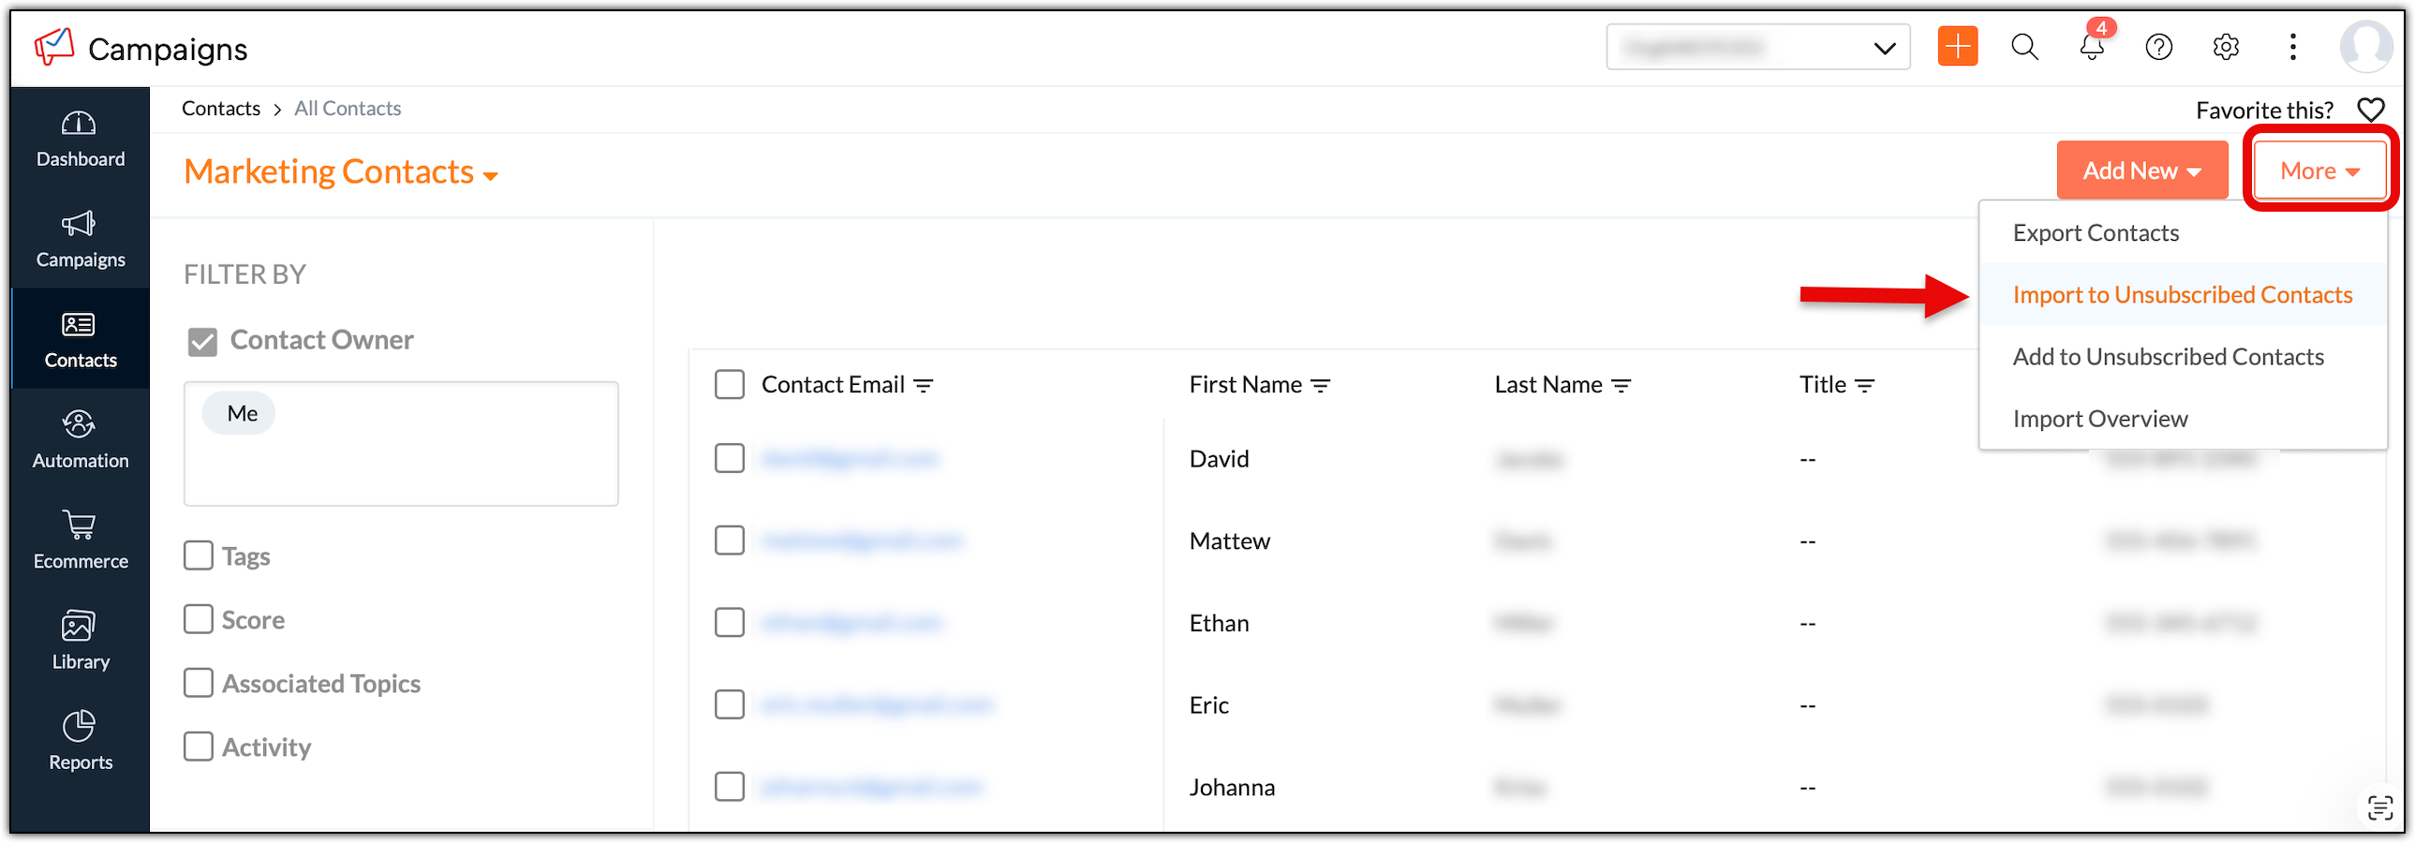Image resolution: width=2415 pixels, height=843 pixels.
Task: Open the help question mark icon
Action: click(x=2158, y=47)
